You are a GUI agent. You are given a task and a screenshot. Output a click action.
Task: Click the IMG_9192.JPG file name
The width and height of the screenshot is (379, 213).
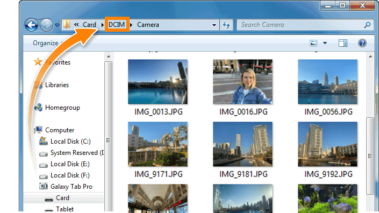328,174
